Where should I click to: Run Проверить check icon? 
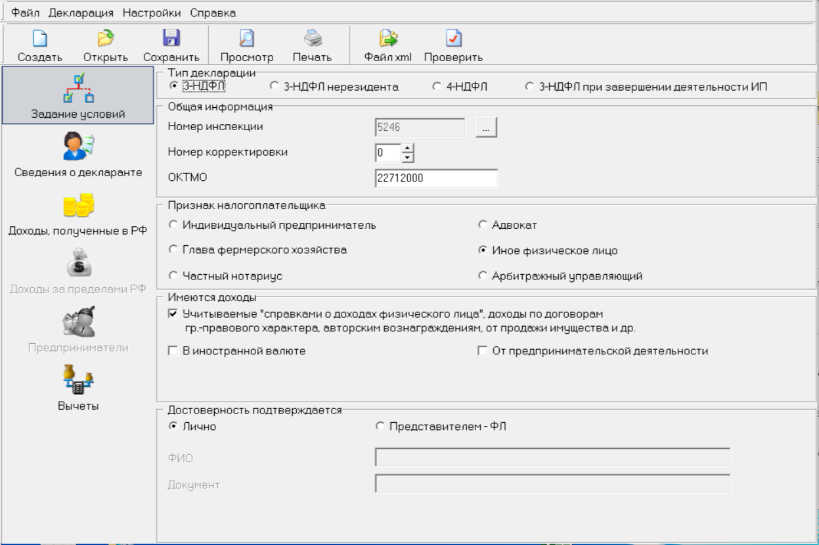pos(453,39)
